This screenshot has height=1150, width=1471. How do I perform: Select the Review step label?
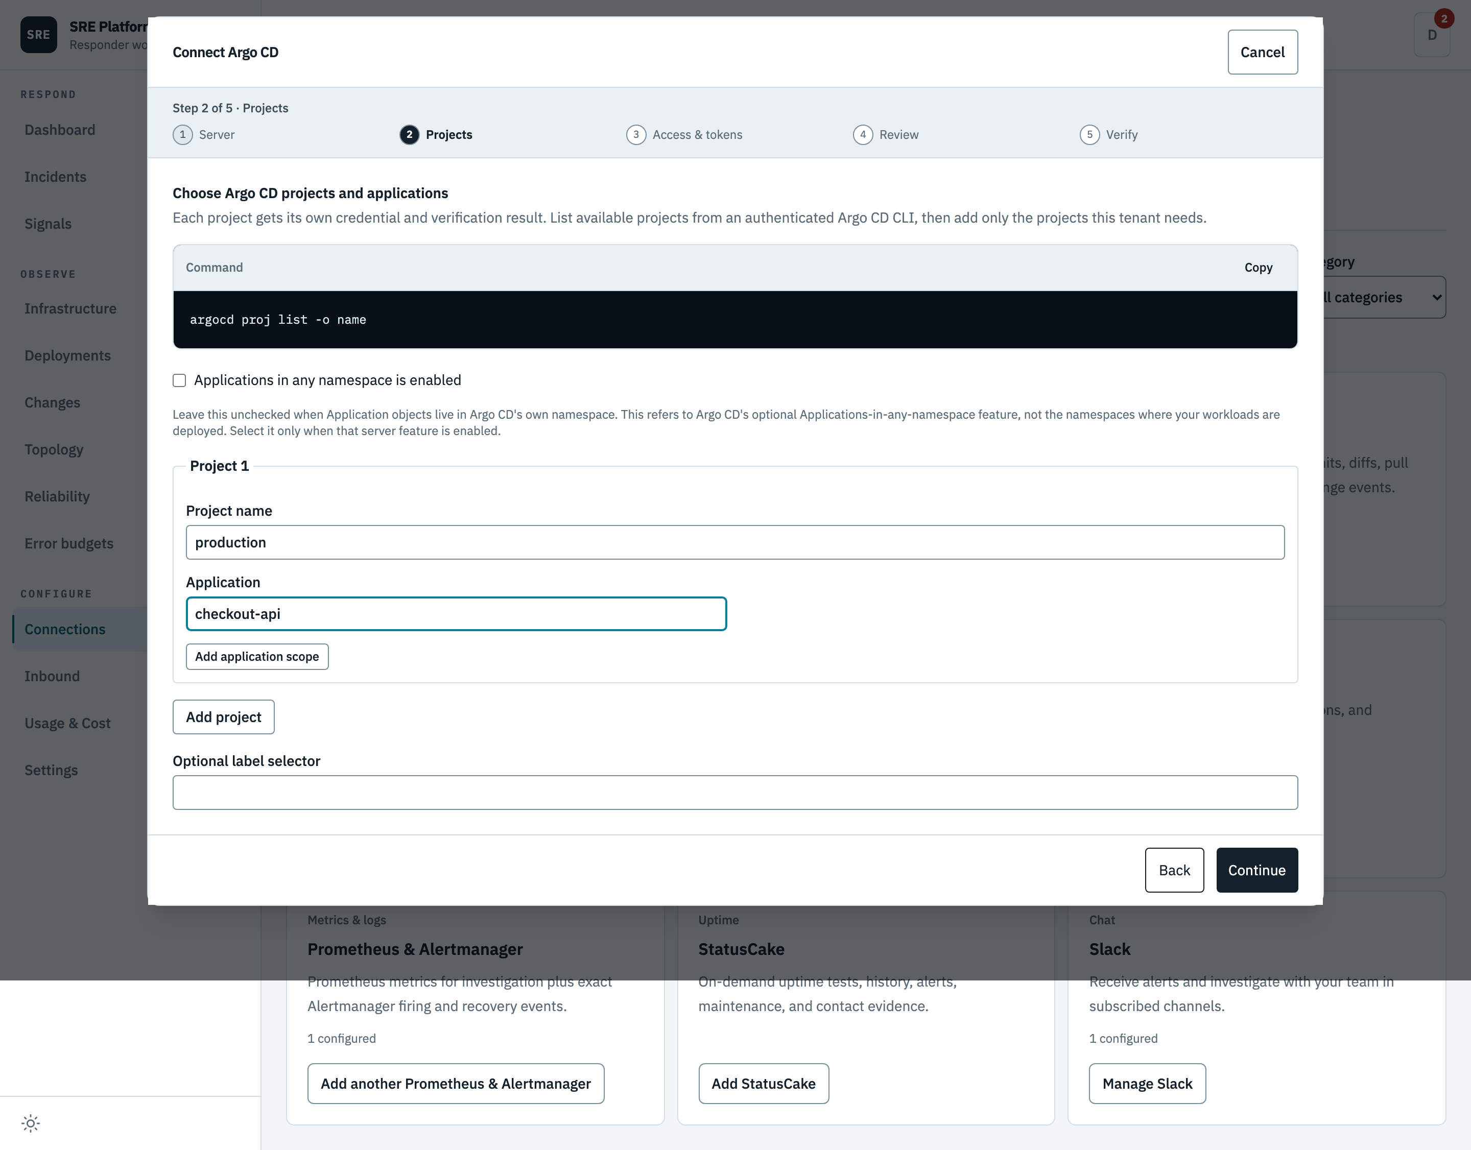(x=898, y=135)
